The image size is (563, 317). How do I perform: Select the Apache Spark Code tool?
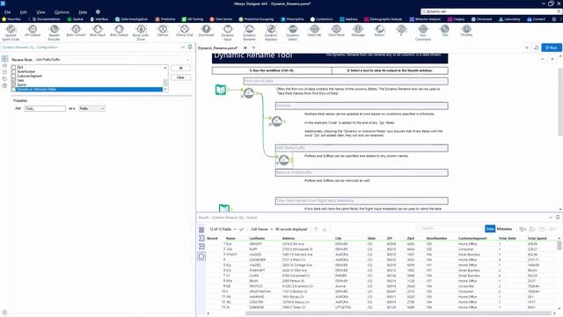point(11,32)
